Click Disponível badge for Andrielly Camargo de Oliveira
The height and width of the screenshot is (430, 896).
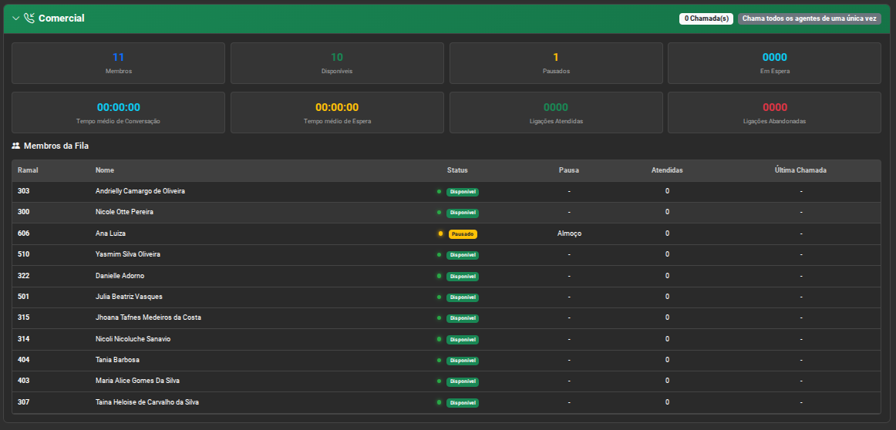[463, 192]
